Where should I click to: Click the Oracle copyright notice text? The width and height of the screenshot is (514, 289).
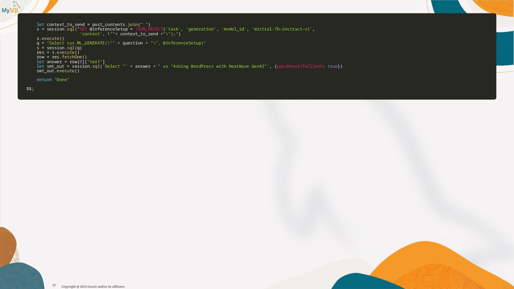pyautogui.click(x=93, y=287)
